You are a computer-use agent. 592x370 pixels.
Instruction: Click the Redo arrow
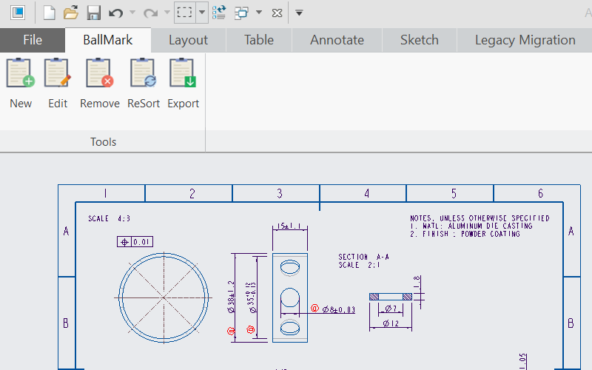click(150, 13)
